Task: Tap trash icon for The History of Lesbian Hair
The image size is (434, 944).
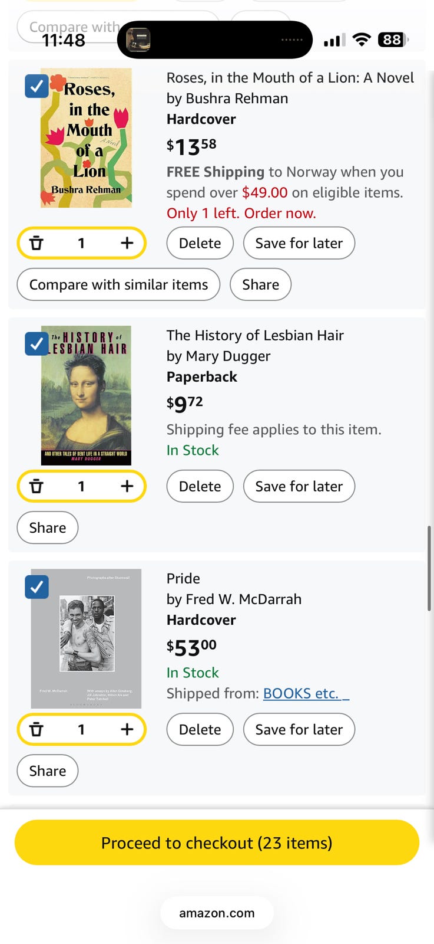Action: 37,486
